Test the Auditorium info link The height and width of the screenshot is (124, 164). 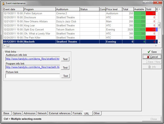click(x=65, y=59)
